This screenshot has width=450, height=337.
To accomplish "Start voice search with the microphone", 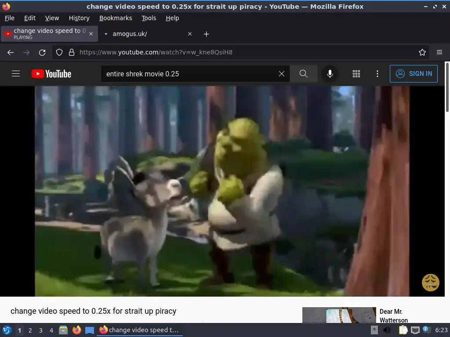I will [330, 74].
